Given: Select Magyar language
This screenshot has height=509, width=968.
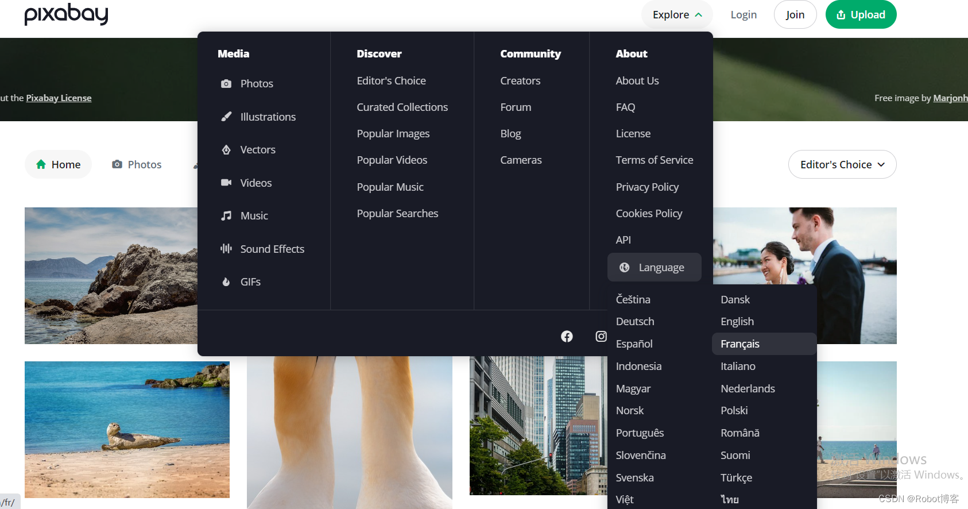Looking at the screenshot, I should pyautogui.click(x=633, y=389).
